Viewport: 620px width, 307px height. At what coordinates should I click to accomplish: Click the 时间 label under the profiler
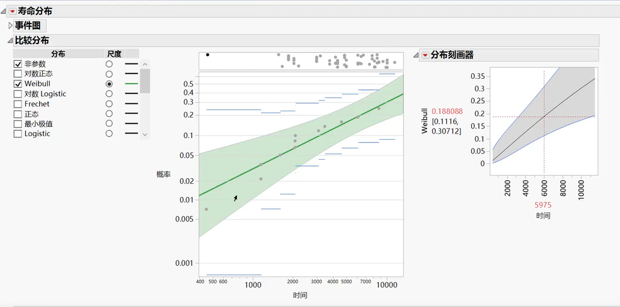pyautogui.click(x=543, y=216)
